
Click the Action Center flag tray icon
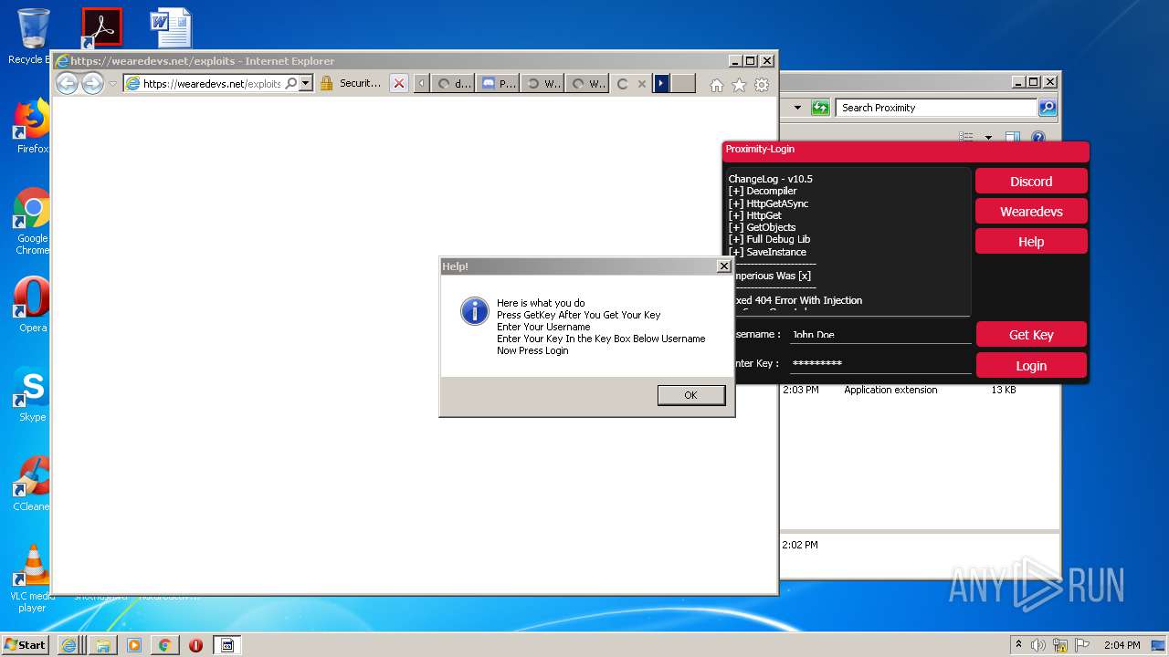pos(1081,645)
